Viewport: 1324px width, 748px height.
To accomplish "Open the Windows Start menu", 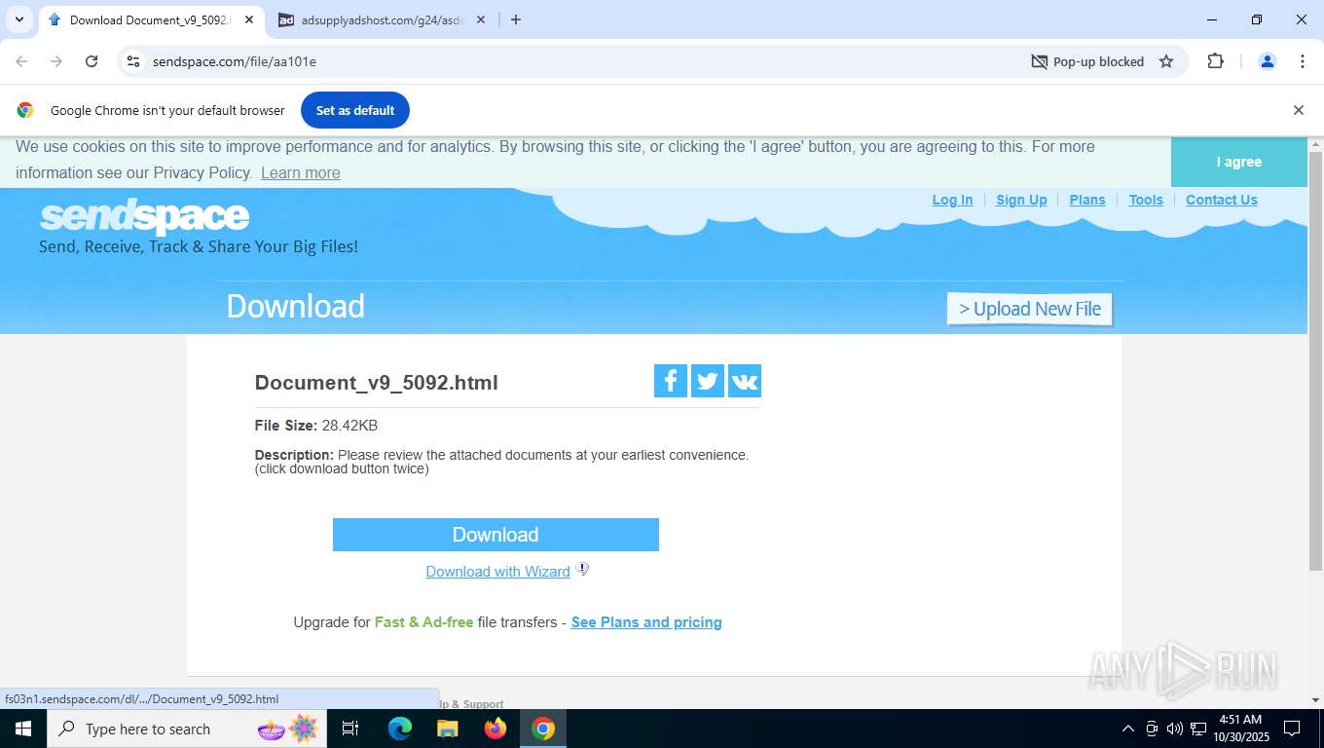I will [22, 729].
